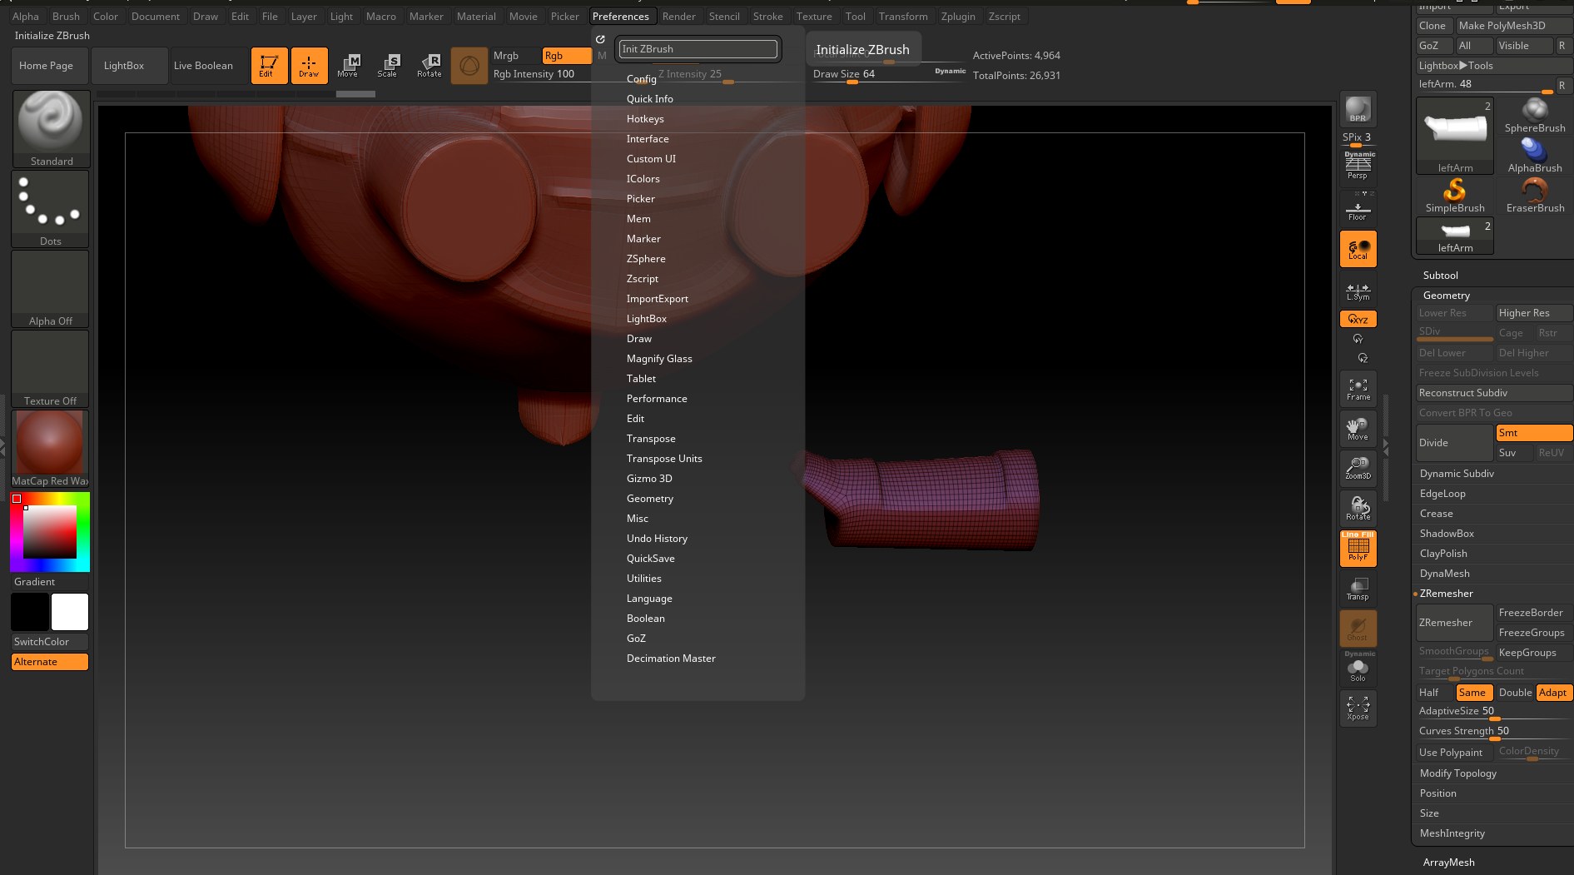Open the Texture Off selector

click(51, 368)
